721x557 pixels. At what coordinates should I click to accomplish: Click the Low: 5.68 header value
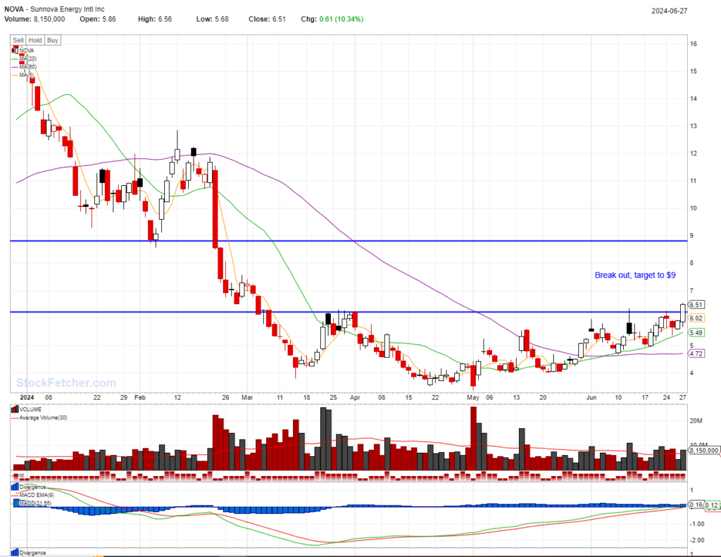pyautogui.click(x=212, y=19)
